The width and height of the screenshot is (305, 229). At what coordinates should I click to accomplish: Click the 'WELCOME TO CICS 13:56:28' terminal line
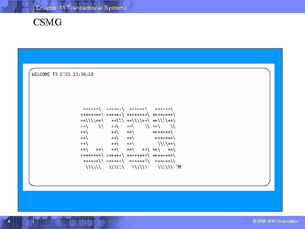[x=63, y=74]
